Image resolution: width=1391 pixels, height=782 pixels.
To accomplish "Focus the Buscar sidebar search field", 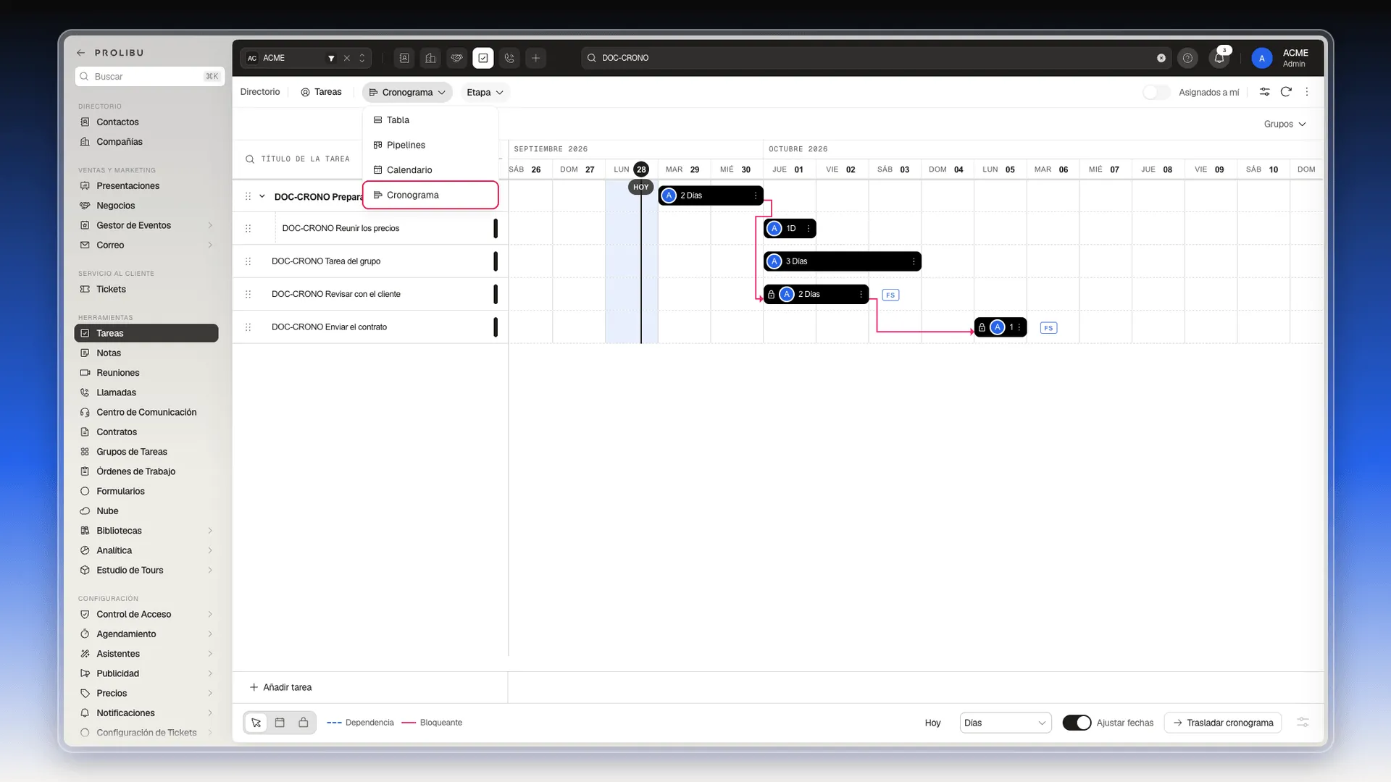I will point(150,76).
